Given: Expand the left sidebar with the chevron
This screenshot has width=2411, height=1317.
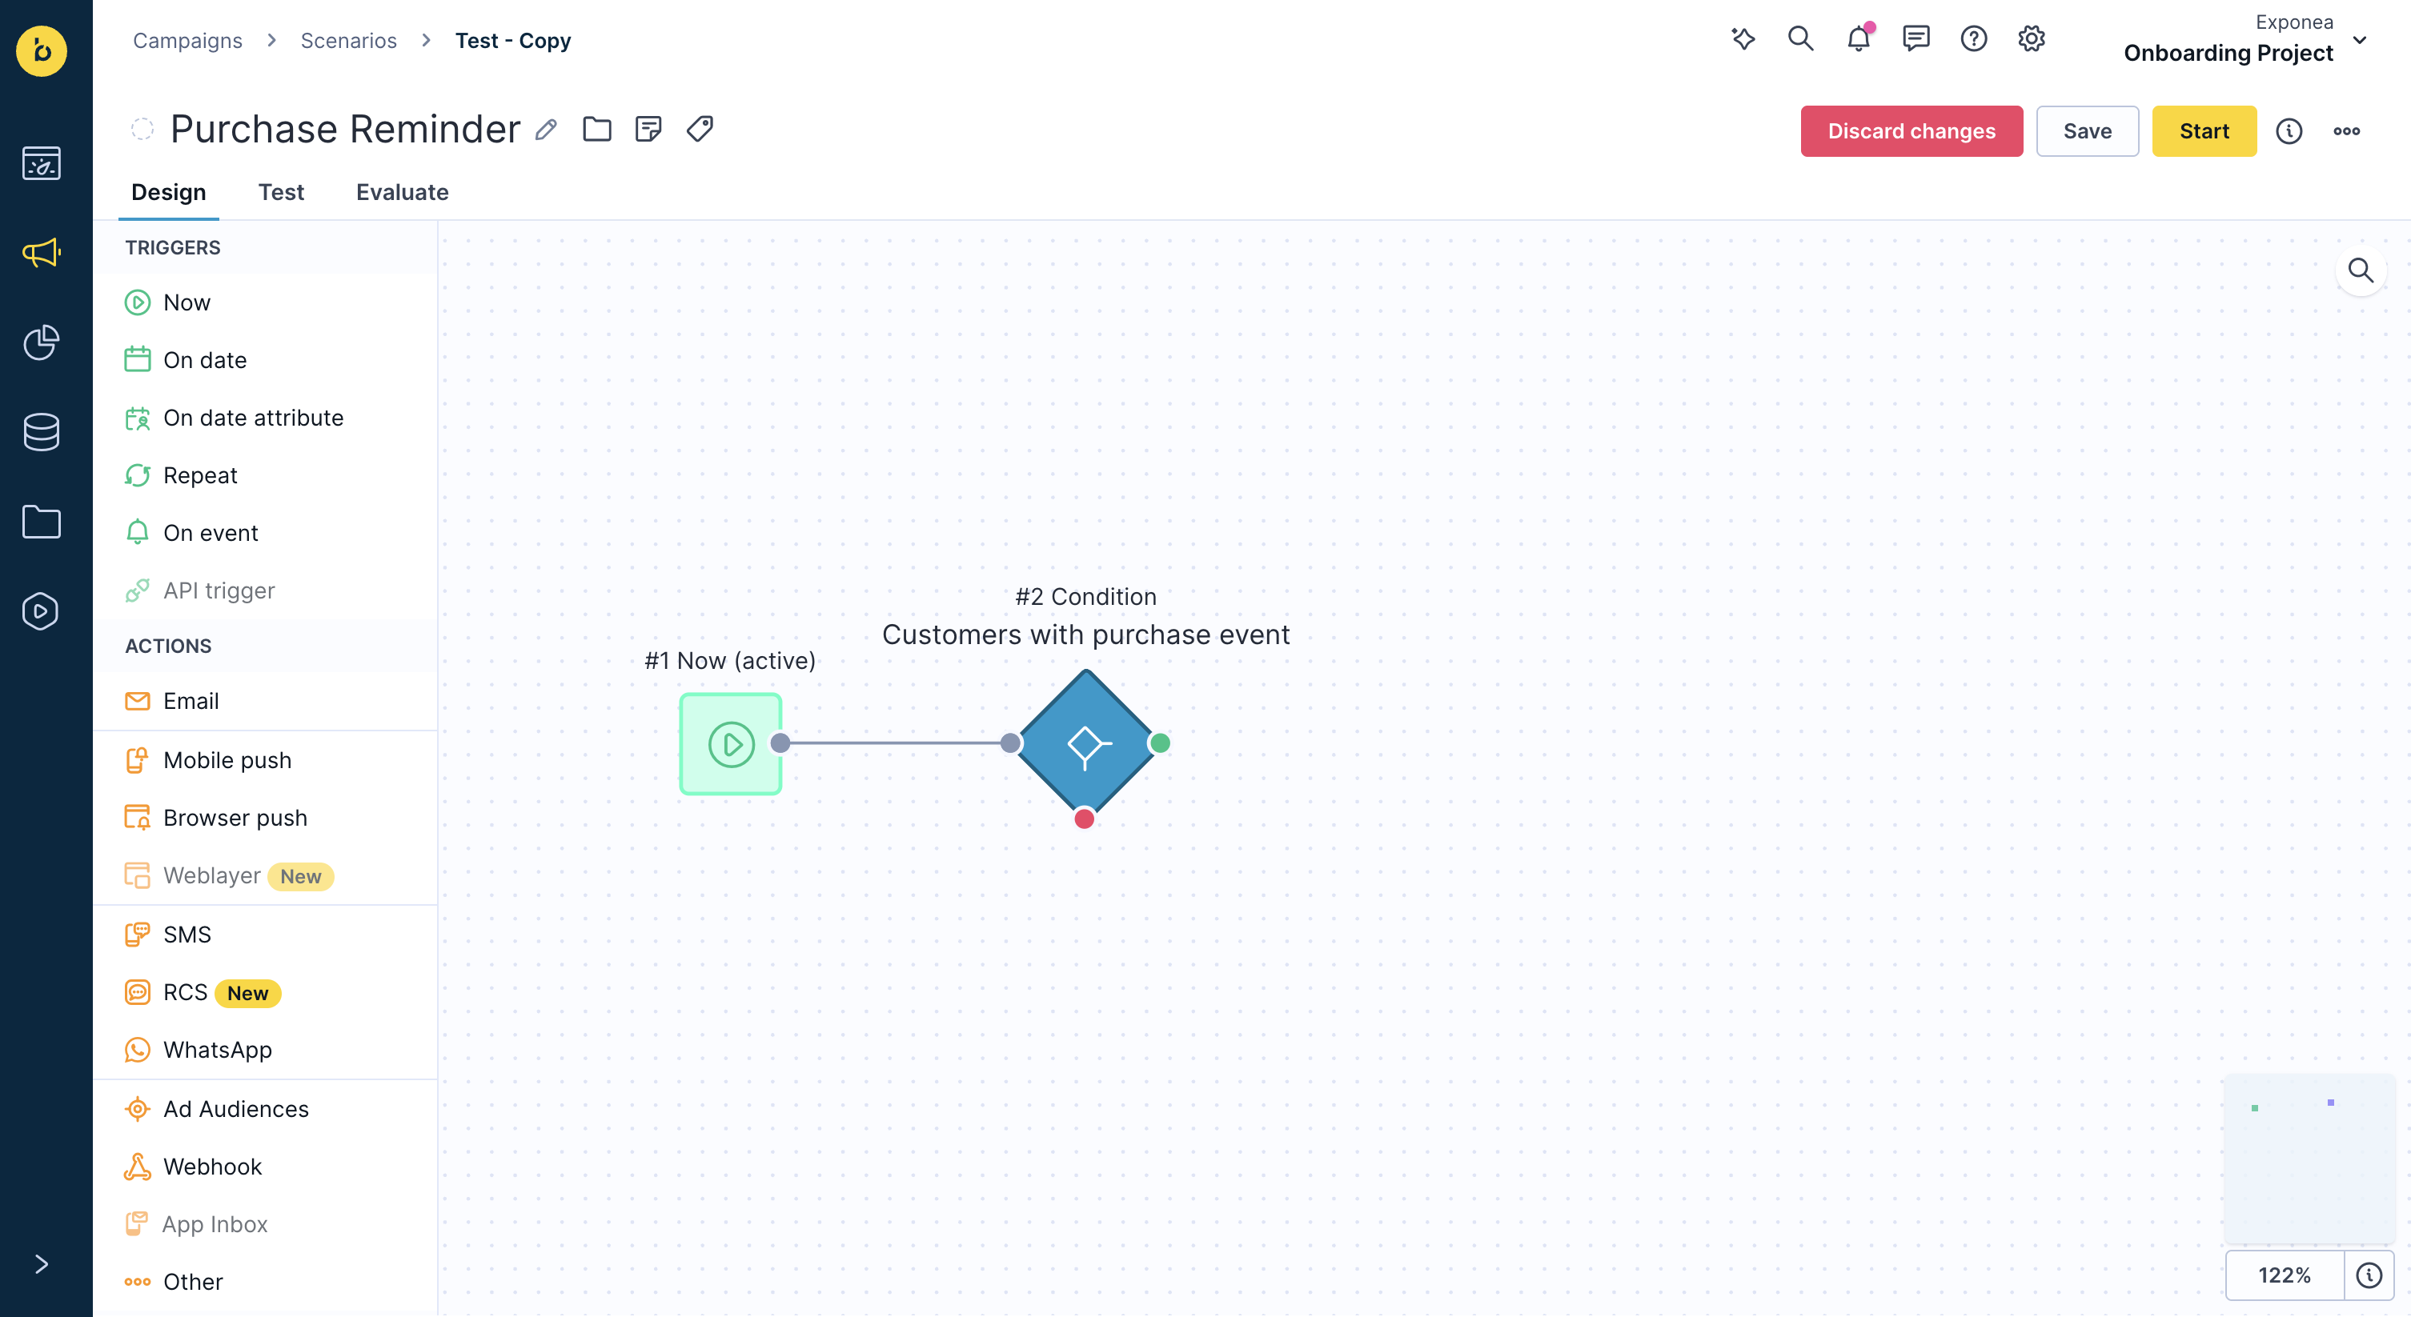Looking at the screenshot, I should coord(41,1265).
